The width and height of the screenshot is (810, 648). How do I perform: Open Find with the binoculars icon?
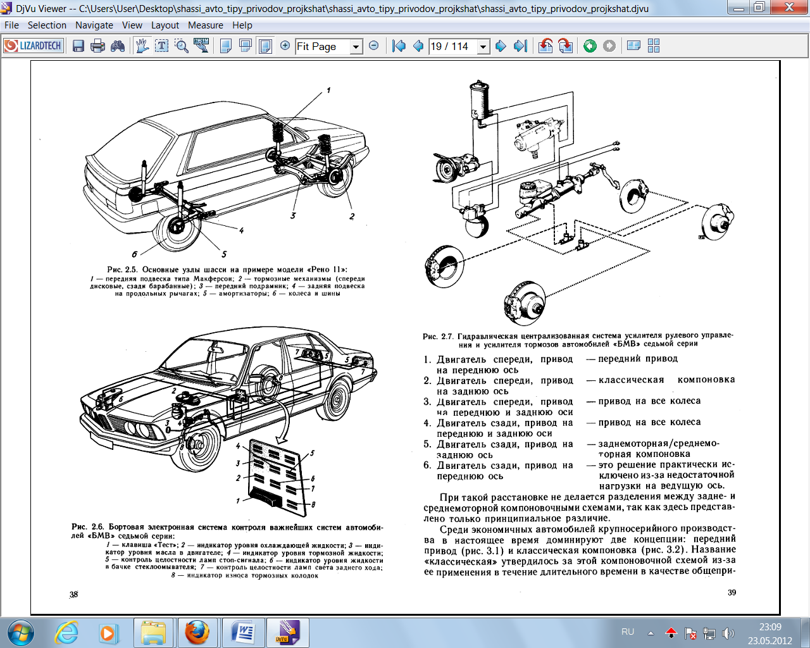tap(118, 46)
